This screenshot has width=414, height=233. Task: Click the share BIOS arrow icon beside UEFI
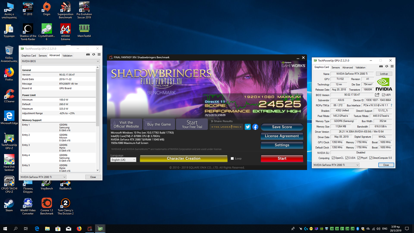[377, 95]
